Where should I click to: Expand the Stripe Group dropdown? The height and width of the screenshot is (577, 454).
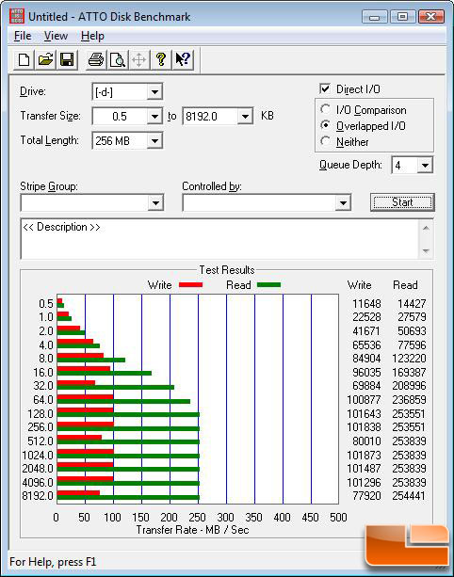[x=155, y=203]
